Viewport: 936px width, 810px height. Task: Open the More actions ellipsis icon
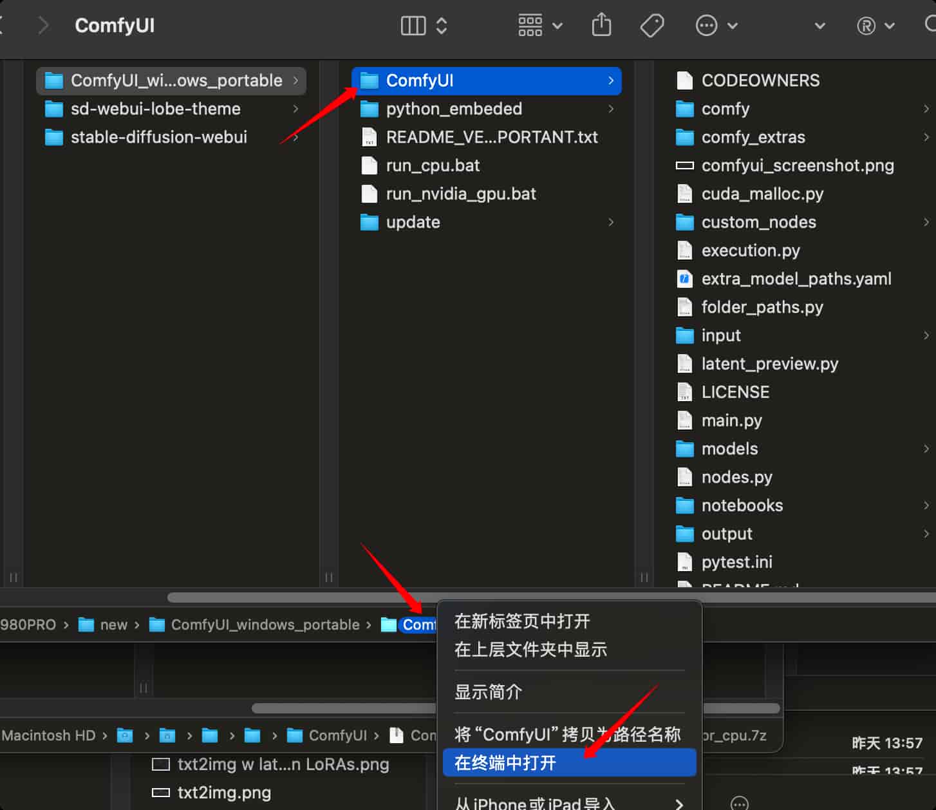click(706, 25)
